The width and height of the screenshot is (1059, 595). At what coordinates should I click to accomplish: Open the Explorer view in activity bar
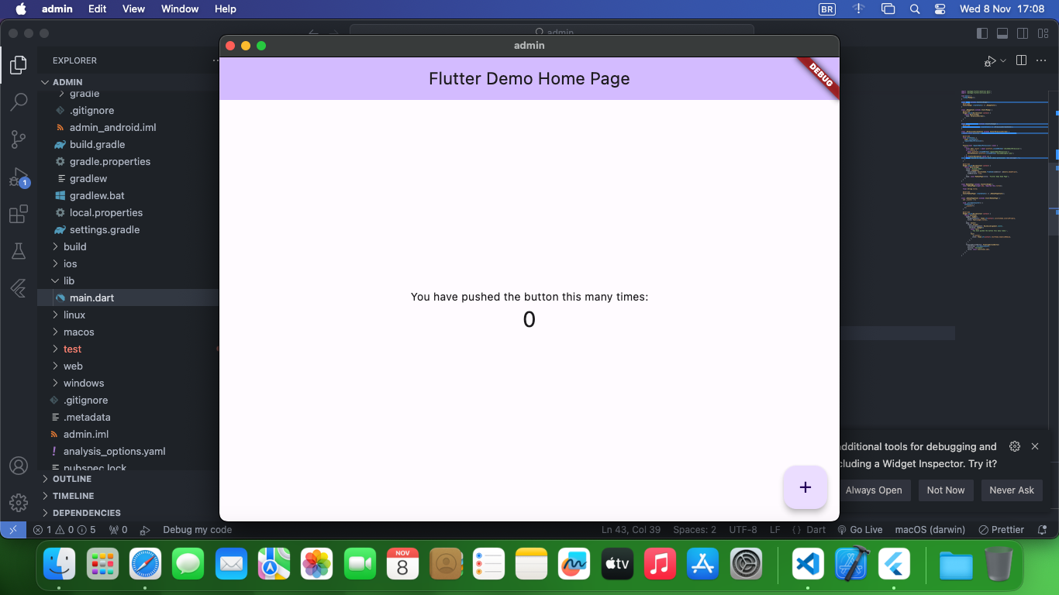(19, 66)
